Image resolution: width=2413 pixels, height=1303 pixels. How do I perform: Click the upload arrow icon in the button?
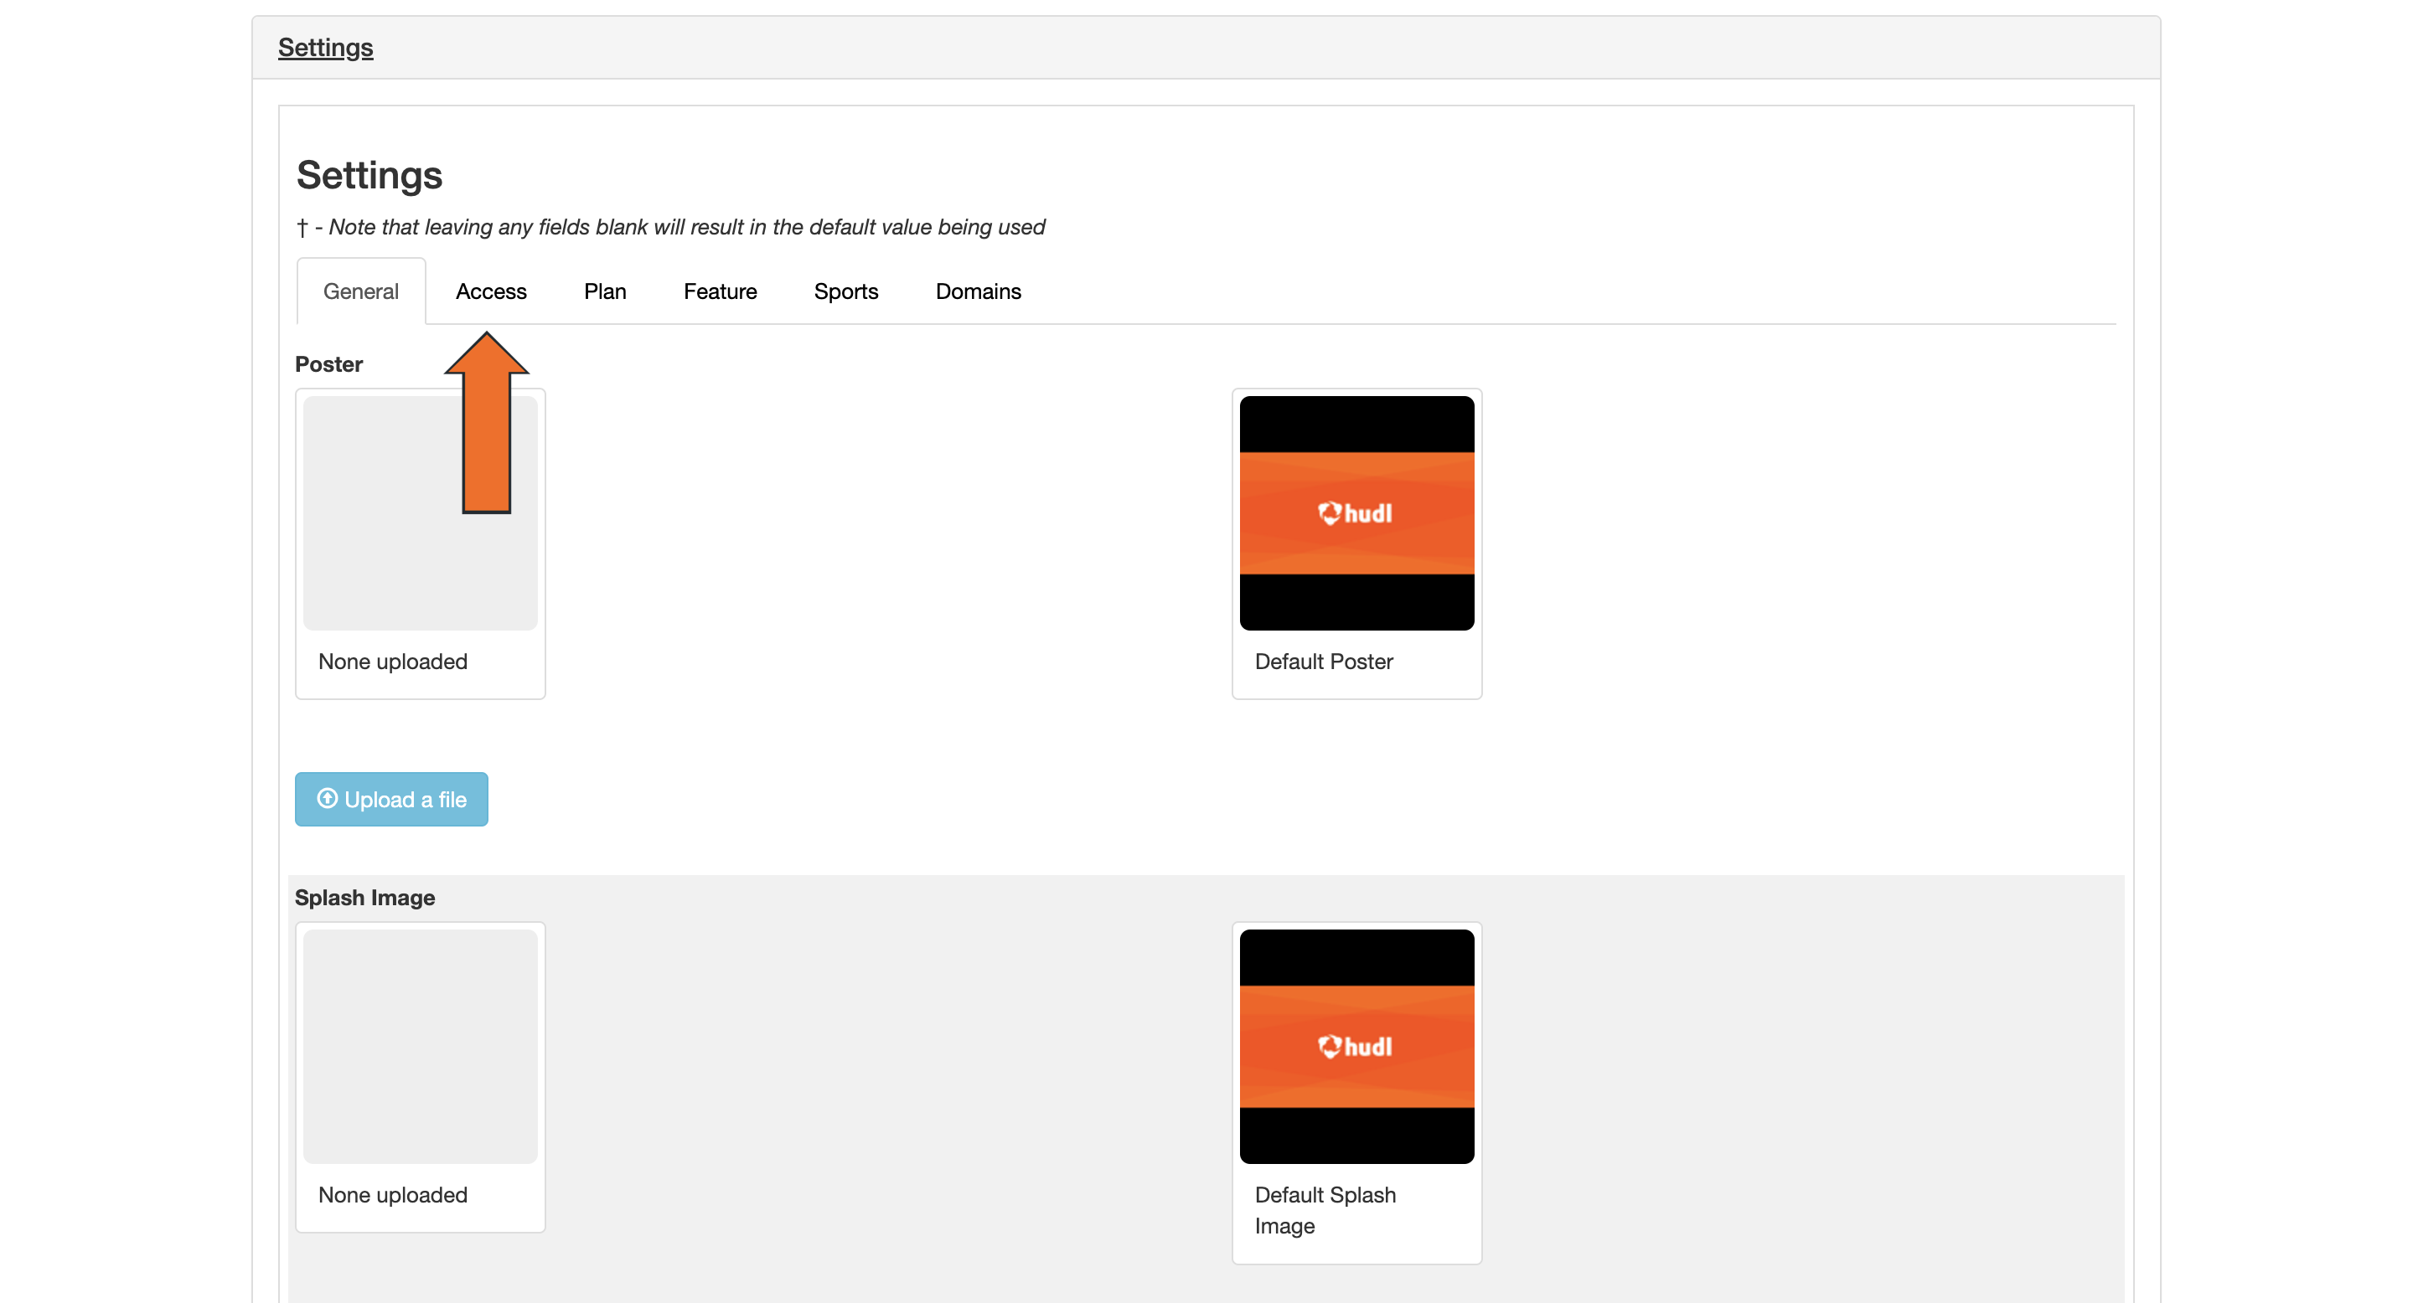[327, 798]
